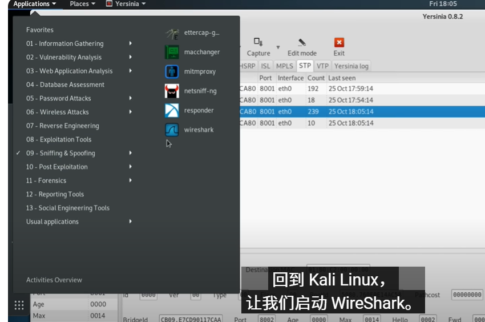This screenshot has width=485, height=322.
Task: Click the Capture toolbar button
Action: click(x=258, y=43)
